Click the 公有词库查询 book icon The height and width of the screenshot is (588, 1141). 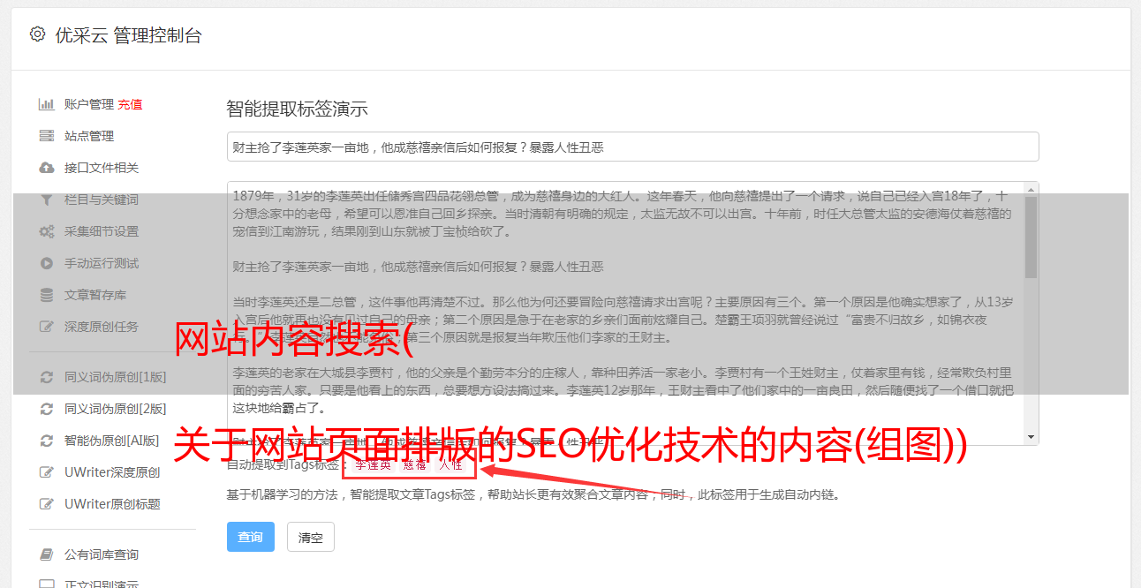point(47,554)
